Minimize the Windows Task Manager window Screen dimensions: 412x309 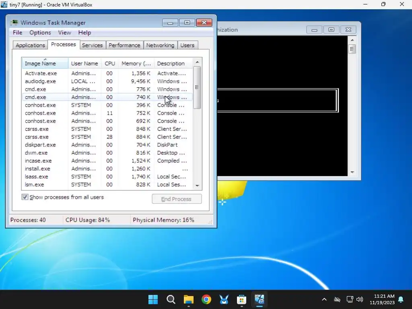pyautogui.click(x=170, y=23)
